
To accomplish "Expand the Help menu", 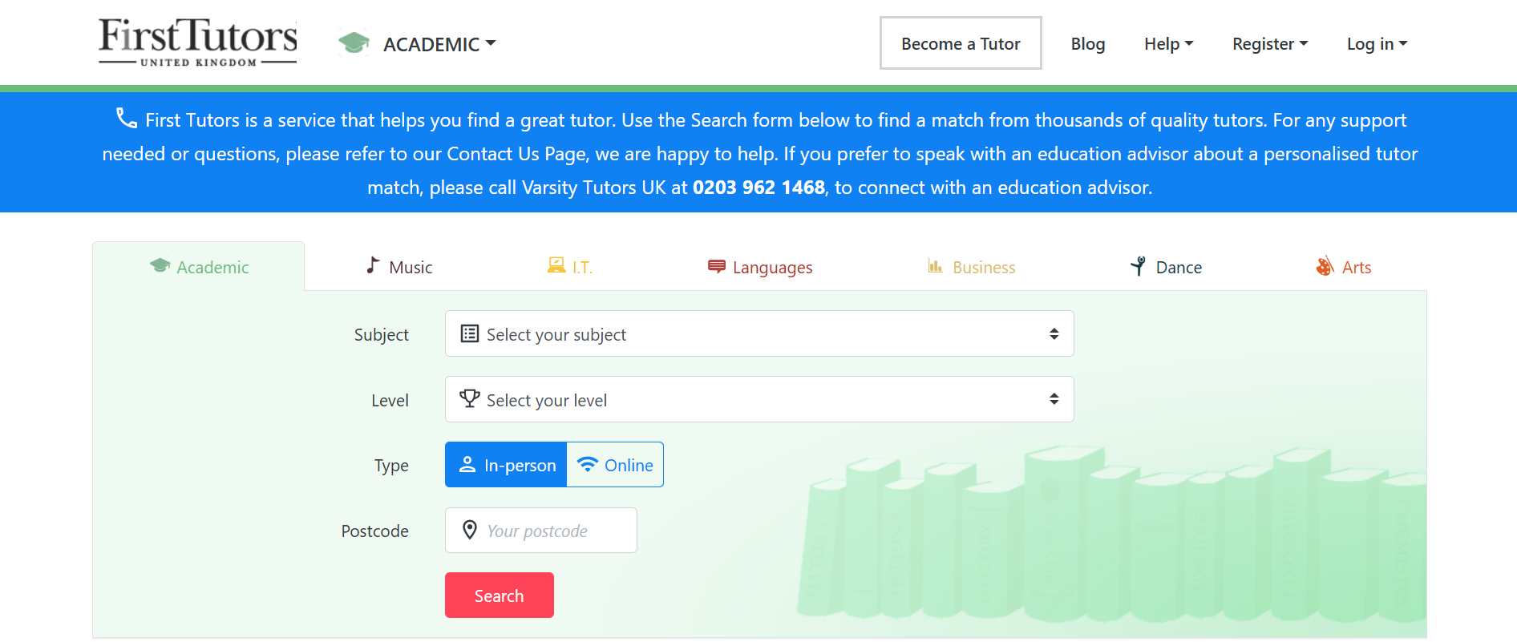I will (x=1168, y=44).
